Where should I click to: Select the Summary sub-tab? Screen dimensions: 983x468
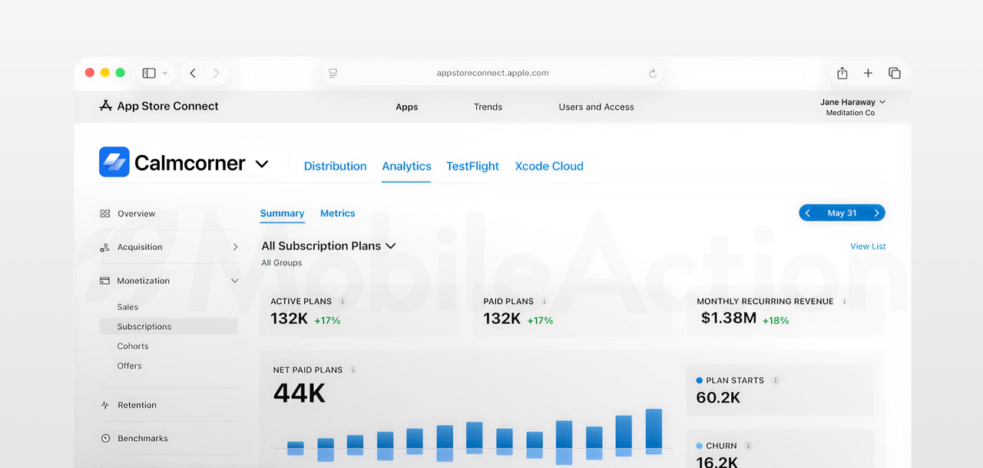(282, 213)
